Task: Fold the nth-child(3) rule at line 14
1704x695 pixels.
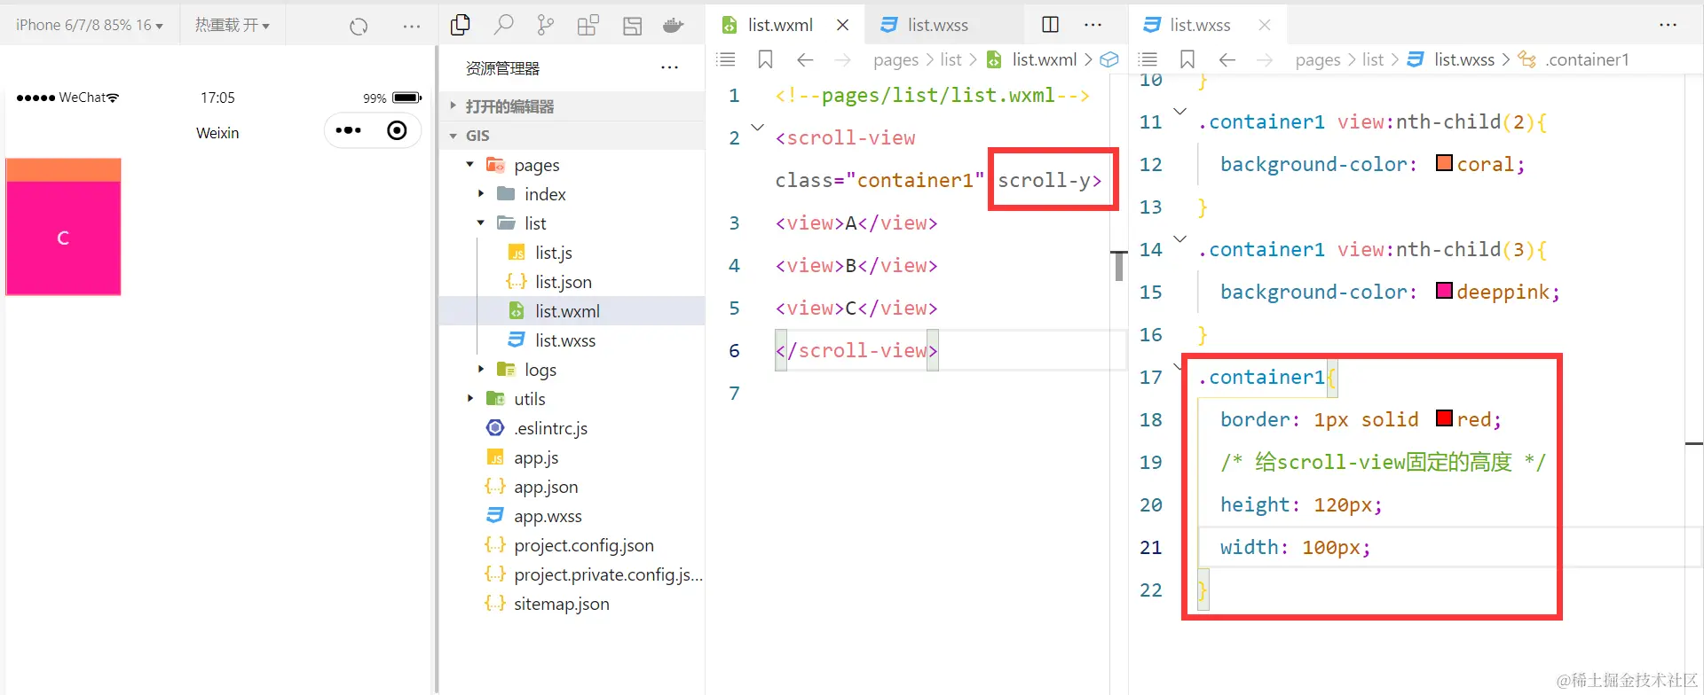Action: tap(1179, 238)
